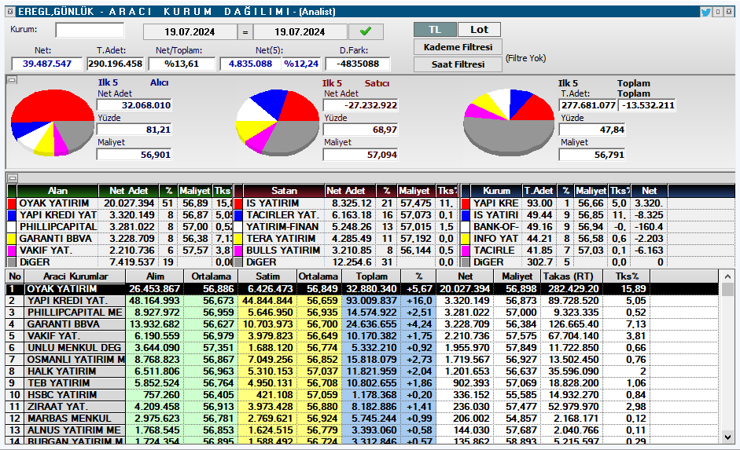Click TERA YATIRIM in Satan table

click(x=281, y=239)
